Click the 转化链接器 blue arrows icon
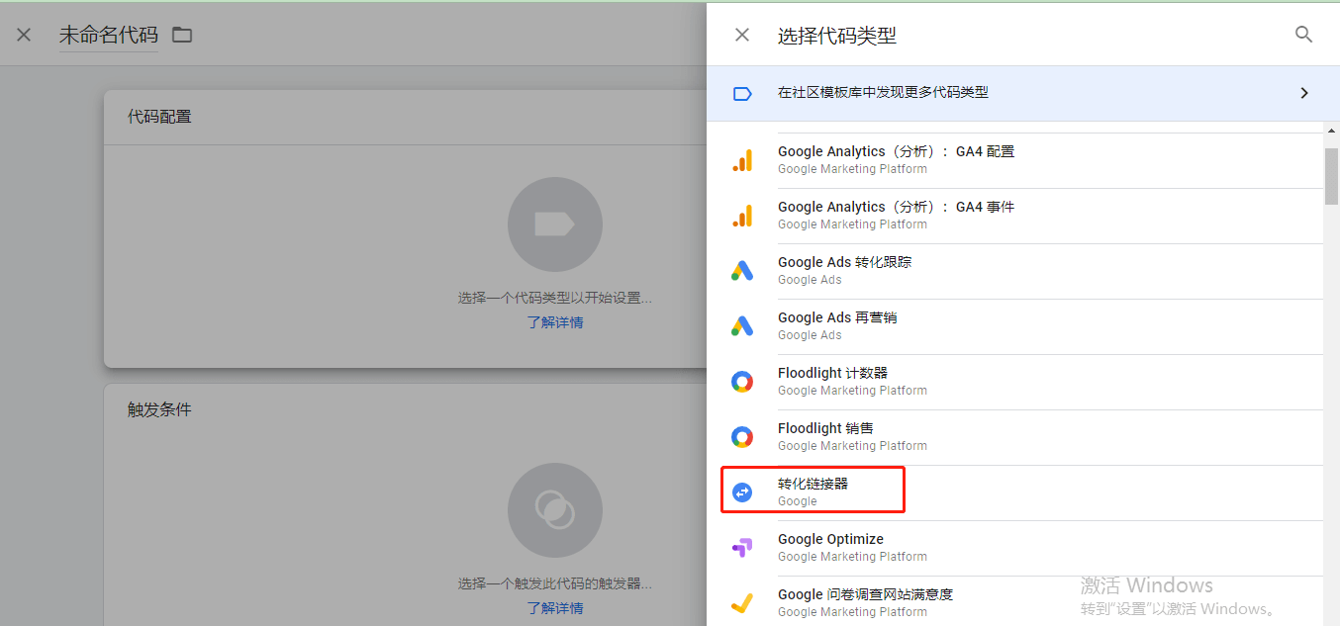Viewport: 1340px width, 626px height. click(x=742, y=492)
